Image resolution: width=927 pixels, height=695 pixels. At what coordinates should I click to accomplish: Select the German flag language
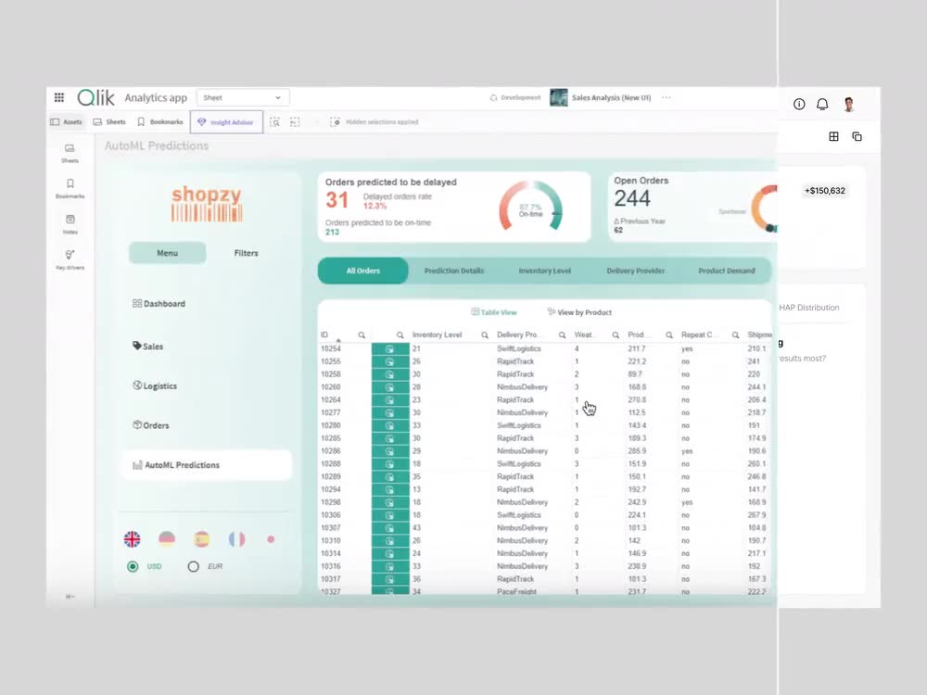coord(167,539)
